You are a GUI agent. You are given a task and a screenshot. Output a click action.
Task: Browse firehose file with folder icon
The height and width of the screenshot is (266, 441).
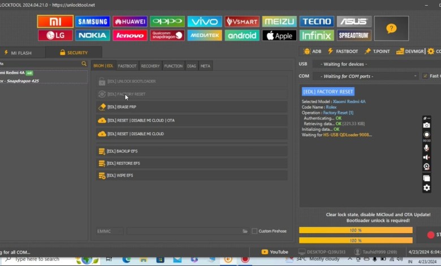click(x=245, y=231)
